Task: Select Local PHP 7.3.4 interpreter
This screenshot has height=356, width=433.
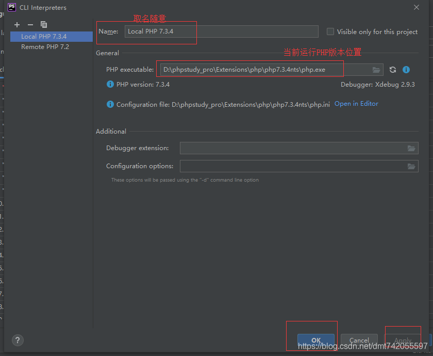Action: pyautogui.click(x=52, y=37)
